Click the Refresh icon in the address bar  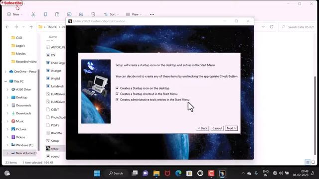coord(272,27)
